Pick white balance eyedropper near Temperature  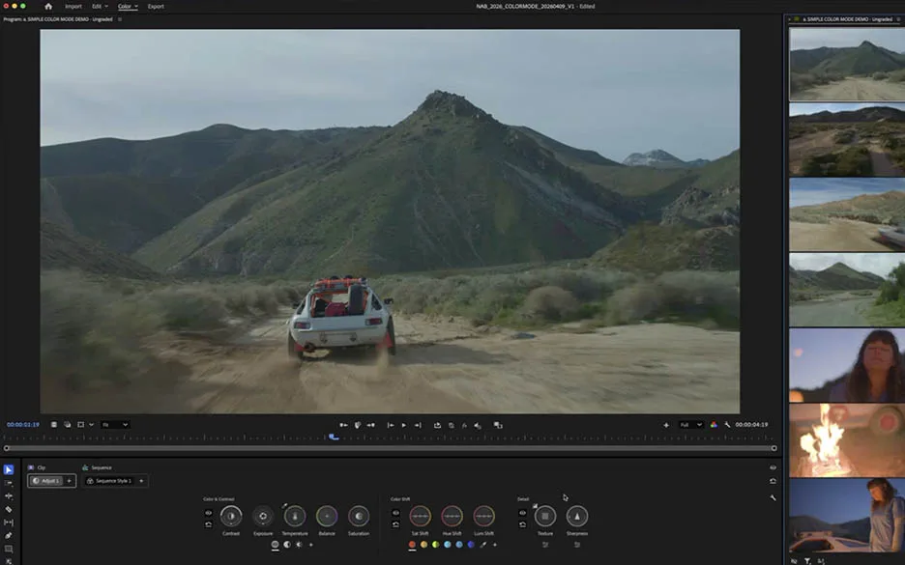[x=284, y=506]
